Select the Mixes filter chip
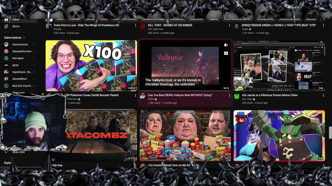The width and height of the screenshot is (332, 186). (x=104, y=19)
